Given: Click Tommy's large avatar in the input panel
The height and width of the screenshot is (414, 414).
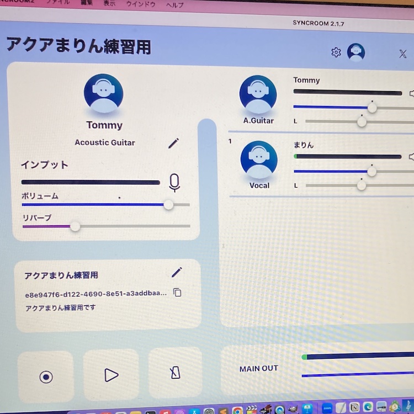Looking at the screenshot, I should pyautogui.click(x=104, y=93).
